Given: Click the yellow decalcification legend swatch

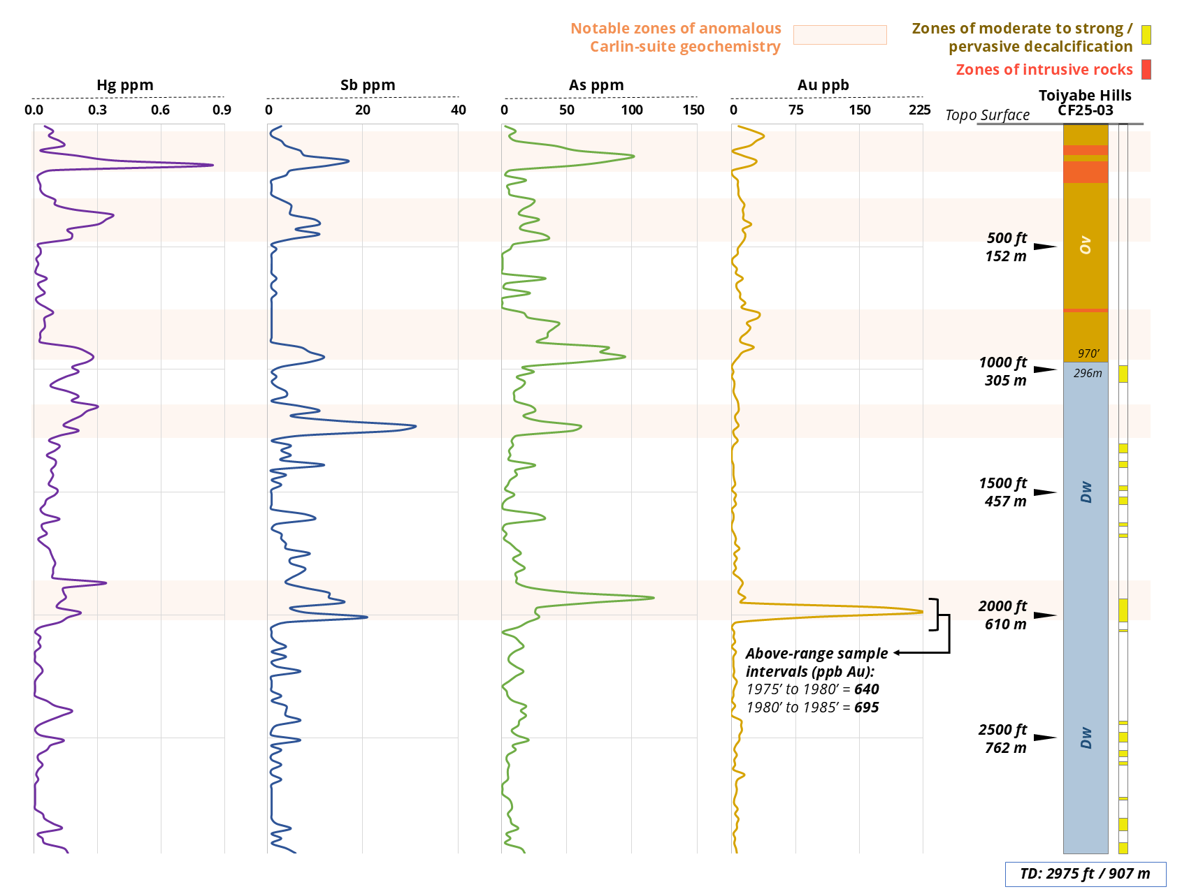Looking at the screenshot, I should (x=1146, y=35).
